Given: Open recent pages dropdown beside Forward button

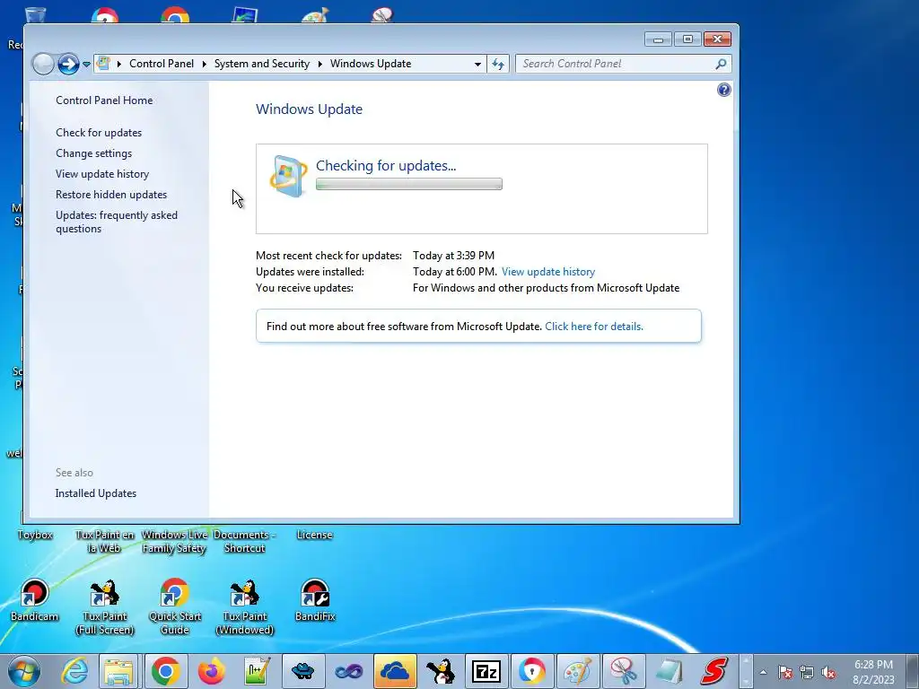Looking at the screenshot, I should coord(86,64).
